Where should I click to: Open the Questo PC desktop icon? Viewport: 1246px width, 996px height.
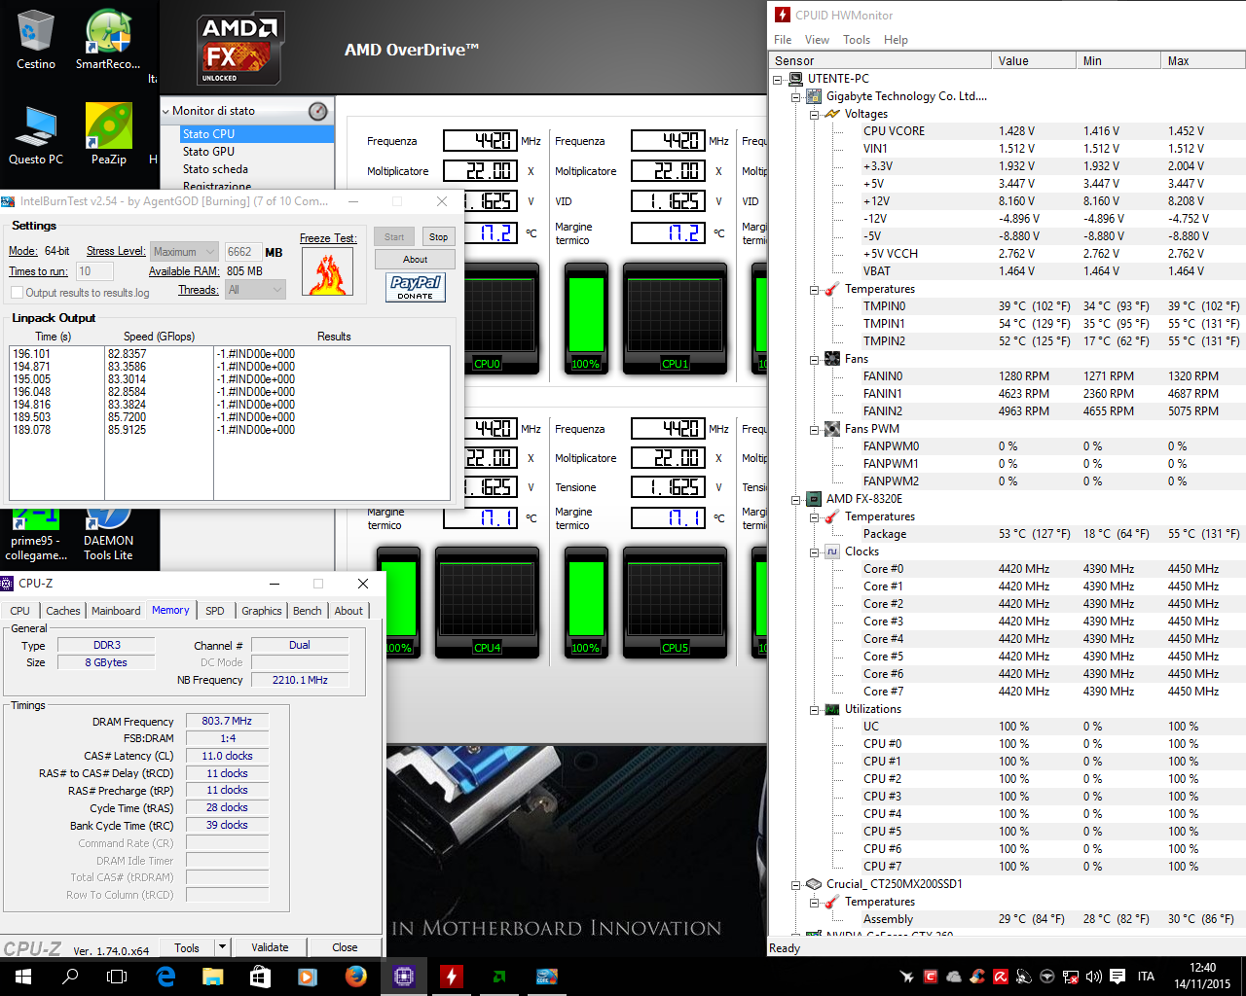click(x=36, y=134)
